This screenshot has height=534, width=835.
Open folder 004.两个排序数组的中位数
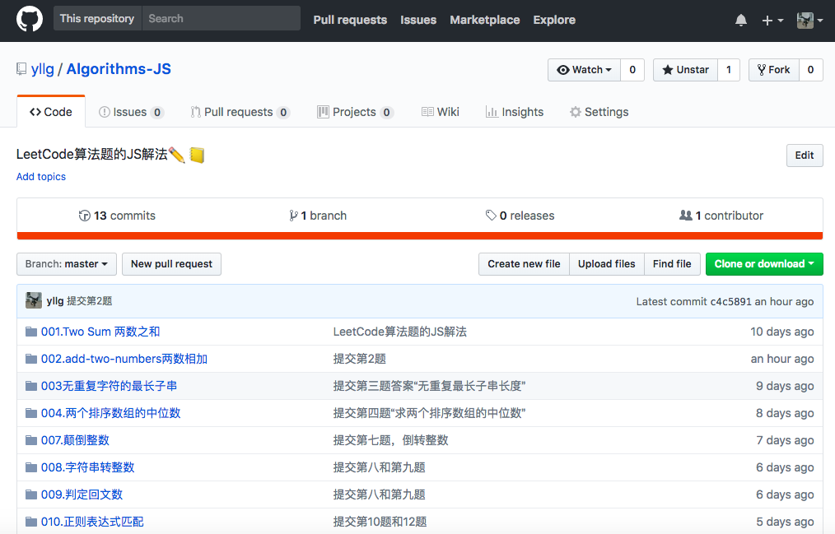click(x=111, y=413)
